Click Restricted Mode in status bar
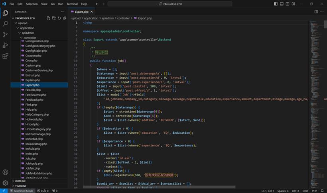Image resolution: width=327 pixels, height=193 pixels. [x=22, y=191]
